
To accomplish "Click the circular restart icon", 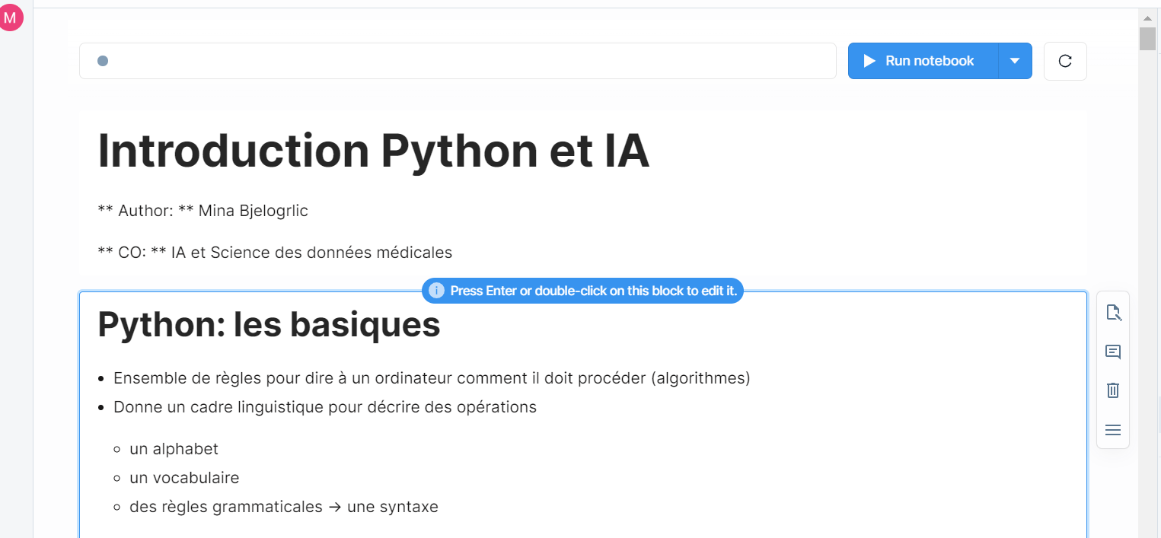I will tap(1065, 61).
